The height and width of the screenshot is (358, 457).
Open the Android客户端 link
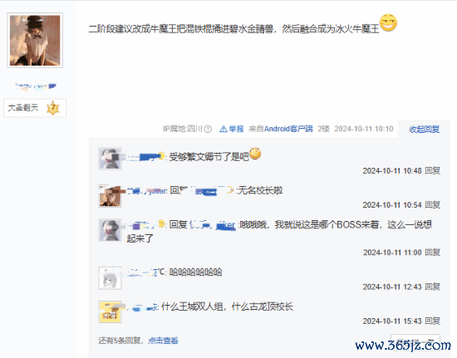click(288, 129)
